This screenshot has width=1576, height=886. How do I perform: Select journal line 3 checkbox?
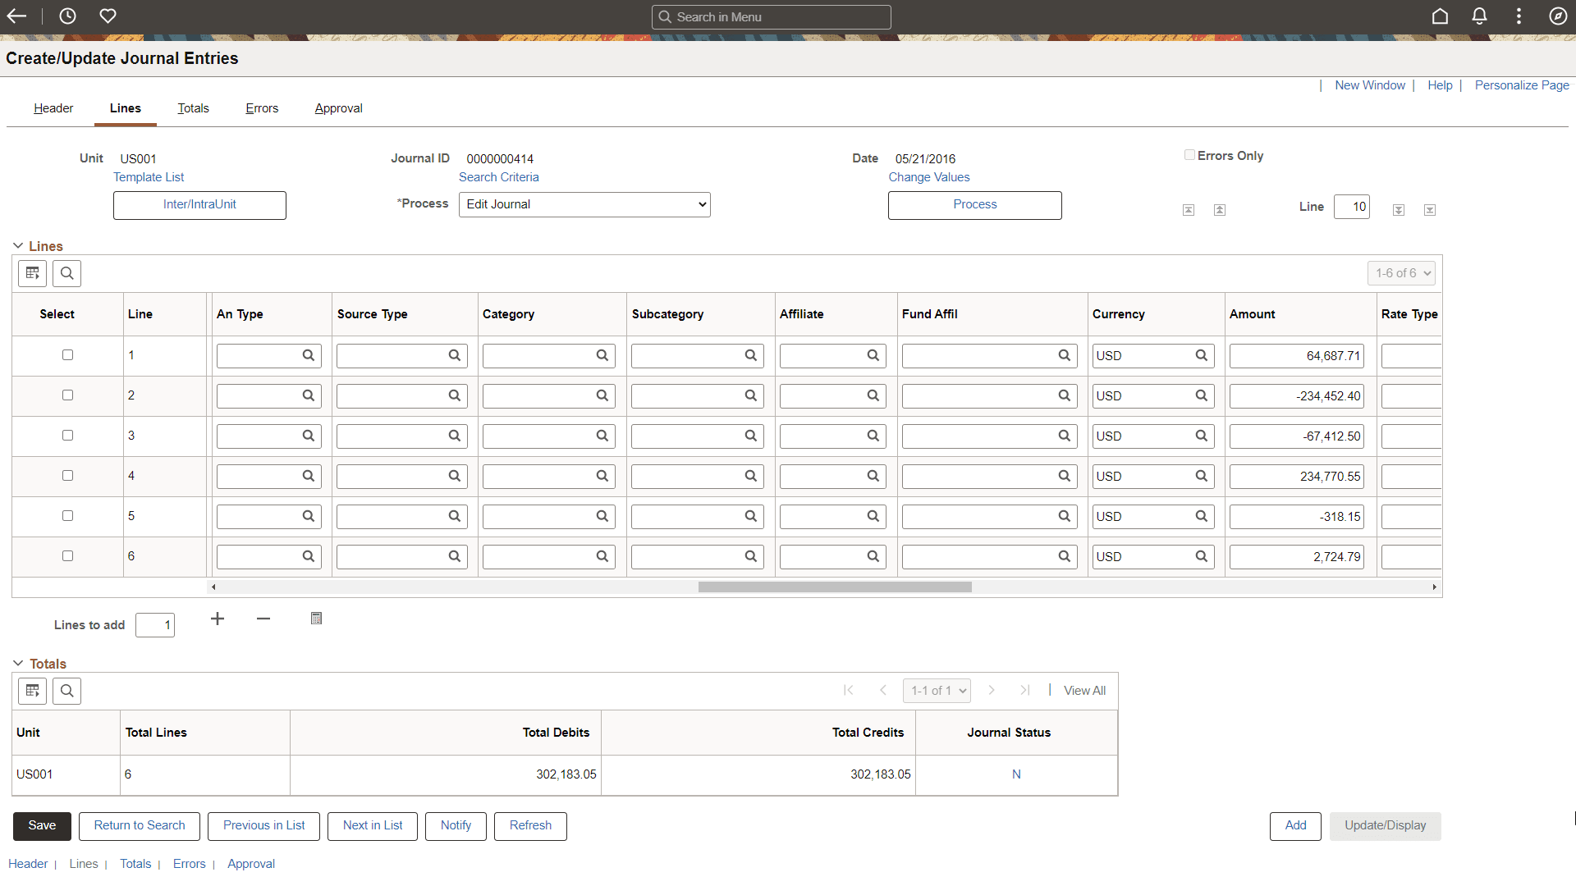[x=67, y=436]
